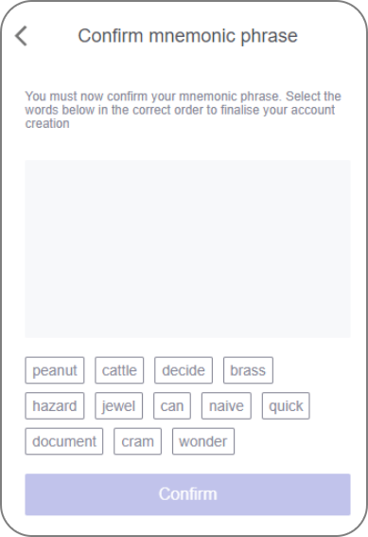Choose the word 'cram'
The image size is (368, 537).
[x=137, y=441]
